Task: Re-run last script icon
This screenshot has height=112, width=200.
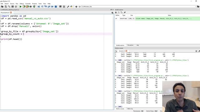Action: click(x=34, y=7)
